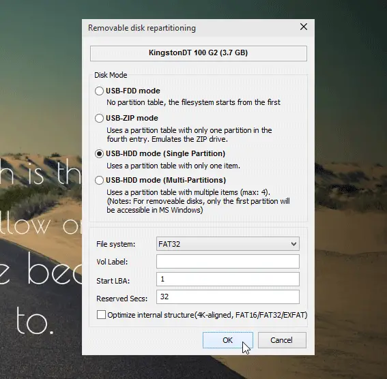Click the 'Uses a partition table with only one item' text
The image size is (387, 379).
pyautogui.click(x=173, y=166)
